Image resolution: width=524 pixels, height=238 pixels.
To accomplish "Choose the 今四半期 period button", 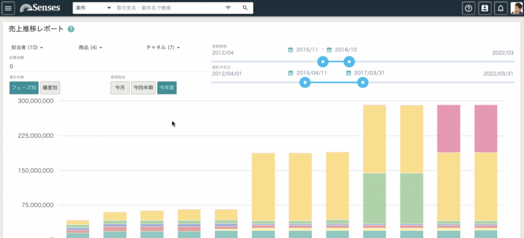I will point(143,88).
